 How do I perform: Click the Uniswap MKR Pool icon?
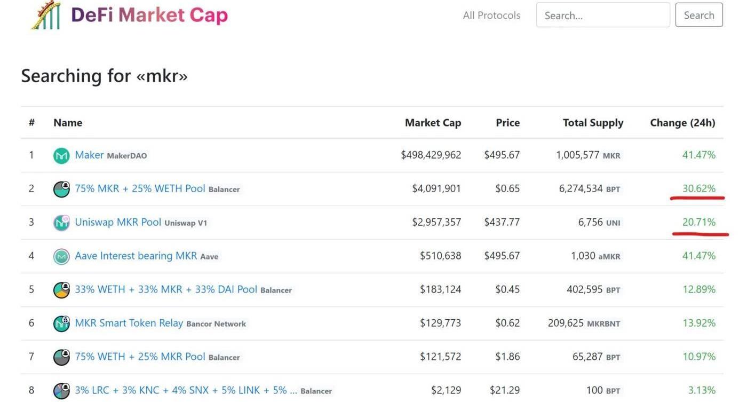[x=61, y=223]
